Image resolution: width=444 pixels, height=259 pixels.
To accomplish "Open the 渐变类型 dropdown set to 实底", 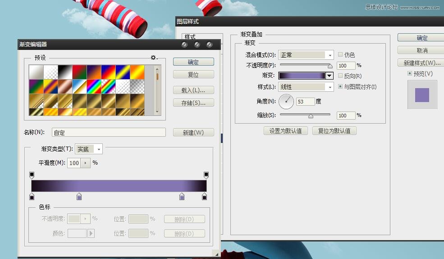I will [x=88, y=148].
